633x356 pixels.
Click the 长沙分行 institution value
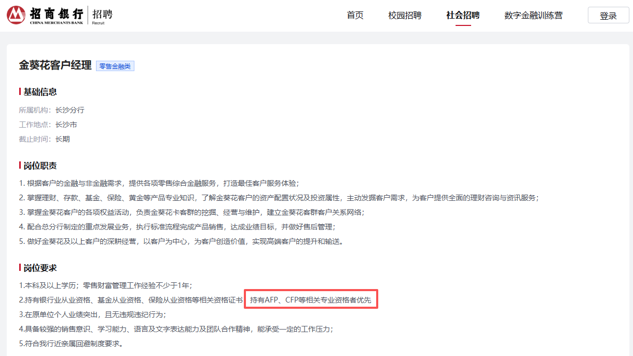coord(70,110)
